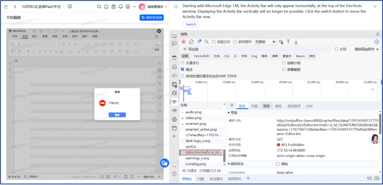The height and width of the screenshot is (185, 383).
Task: Switch to the 响应 tab
Action: (278, 106)
